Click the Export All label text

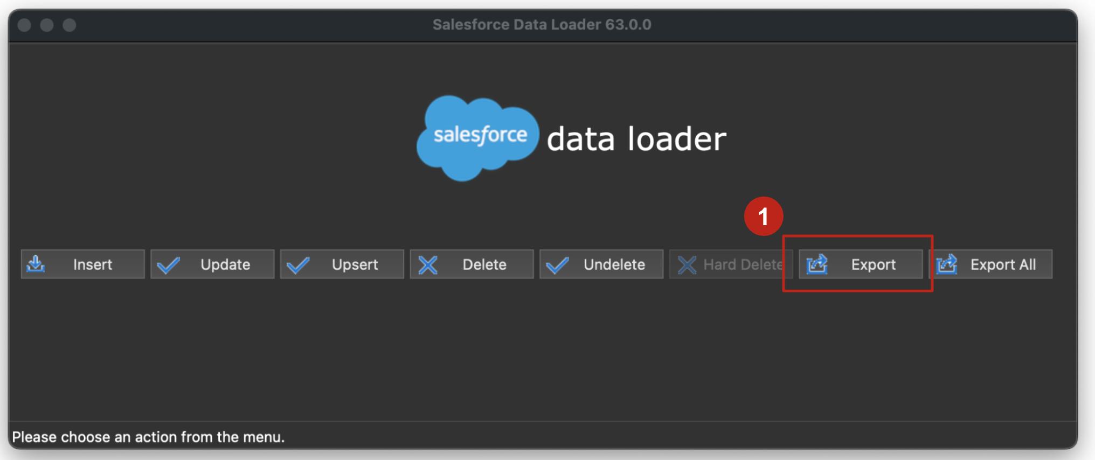[1003, 265]
